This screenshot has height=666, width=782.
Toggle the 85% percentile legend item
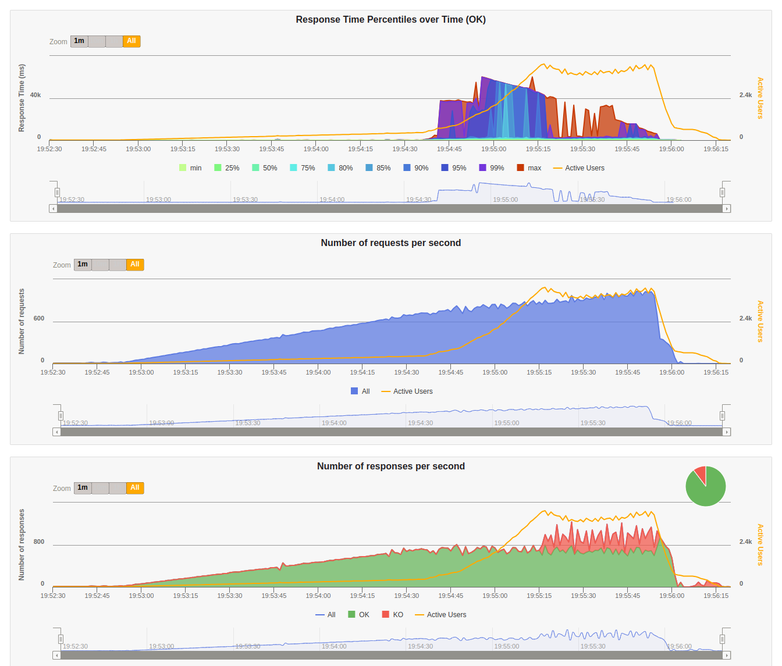click(x=378, y=168)
